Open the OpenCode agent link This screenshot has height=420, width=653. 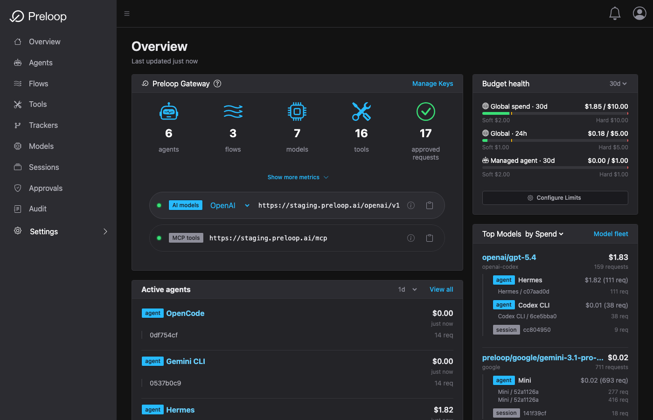[185, 313]
